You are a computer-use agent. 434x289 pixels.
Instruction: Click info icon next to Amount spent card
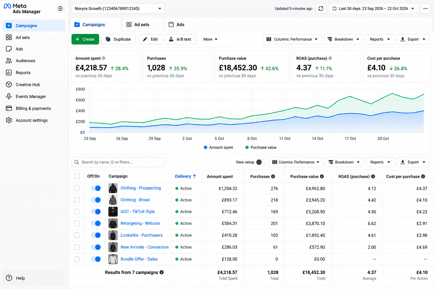coord(103,58)
